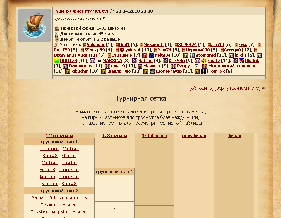Go back via 'вернуться к списку' link

238,88
